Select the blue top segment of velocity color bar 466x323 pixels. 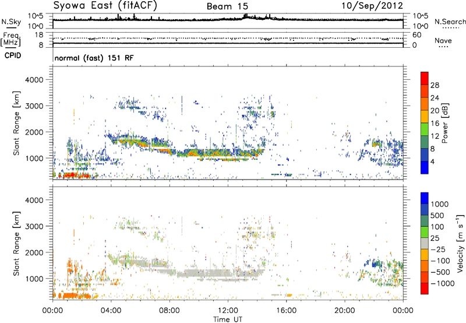pos(425,198)
